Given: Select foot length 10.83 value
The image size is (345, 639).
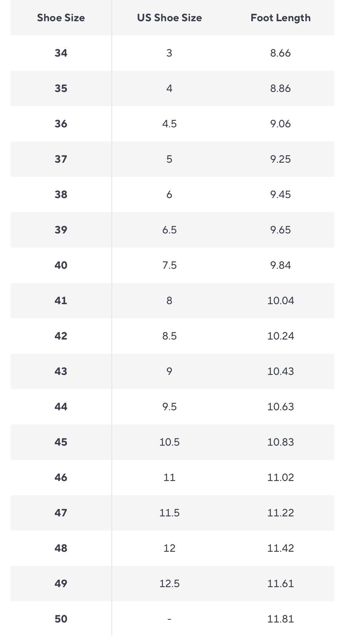Looking at the screenshot, I should coord(280,442).
